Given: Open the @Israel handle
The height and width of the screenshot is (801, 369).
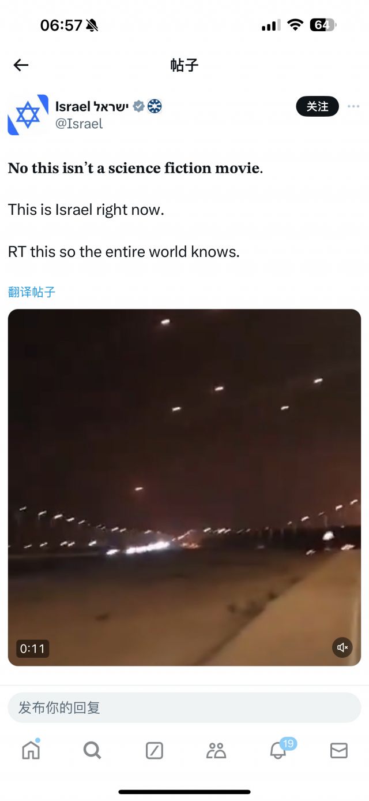Looking at the screenshot, I should coord(79,124).
